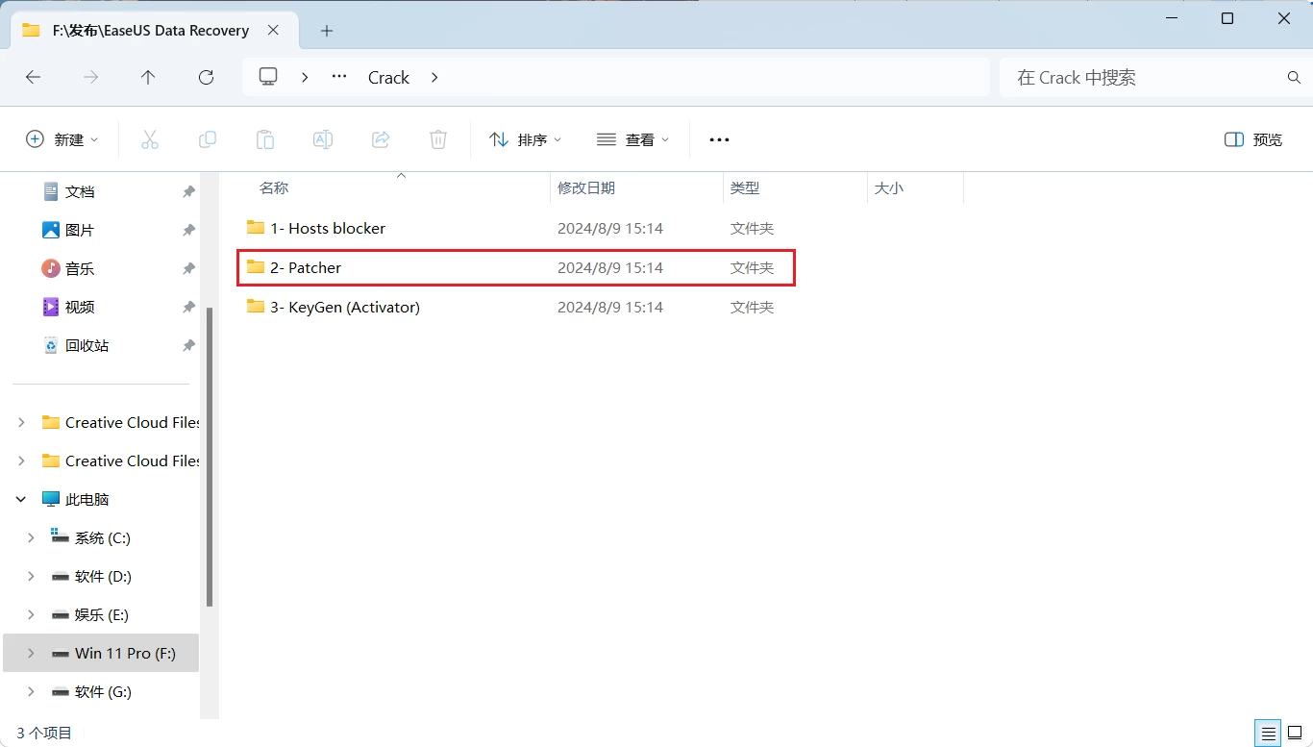The image size is (1313, 747).
Task: Switch to the details view layout
Action: pyautogui.click(x=1269, y=733)
